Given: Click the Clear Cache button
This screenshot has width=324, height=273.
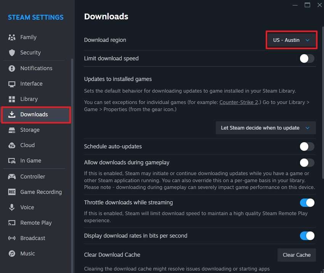Looking at the screenshot, I should [297, 255].
